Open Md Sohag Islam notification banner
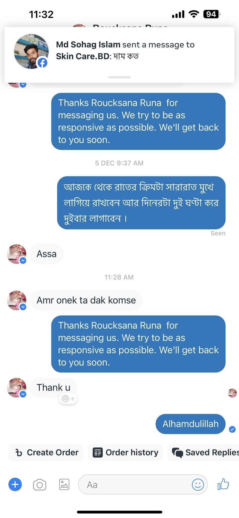Screen dimensions: 239x518 [119, 55]
